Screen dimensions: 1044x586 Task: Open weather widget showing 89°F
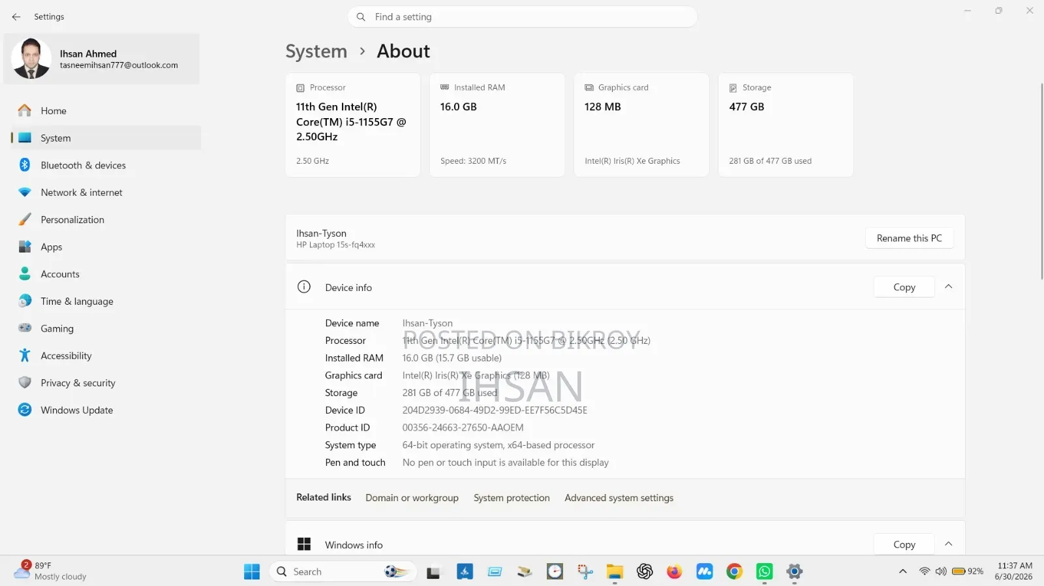click(51, 571)
